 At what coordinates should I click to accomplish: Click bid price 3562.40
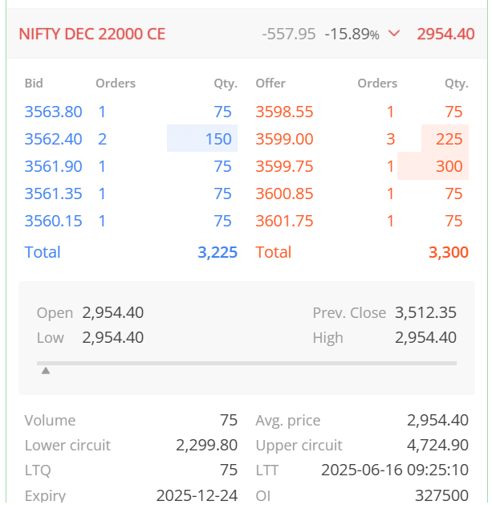pos(54,139)
